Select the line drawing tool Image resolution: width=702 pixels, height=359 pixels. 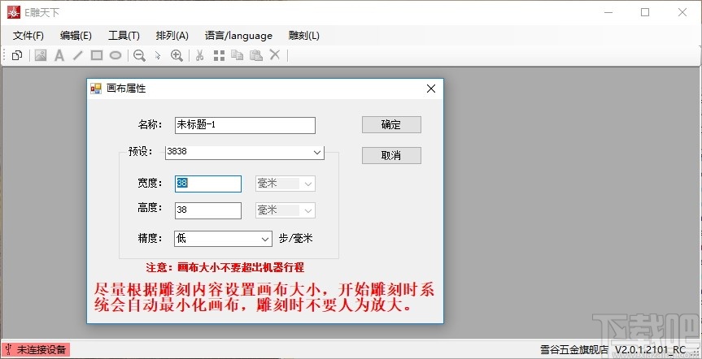coord(78,55)
